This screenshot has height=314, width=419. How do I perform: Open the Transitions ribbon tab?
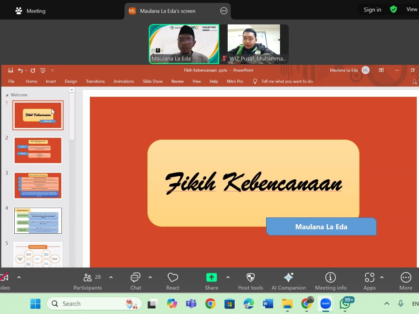95,81
